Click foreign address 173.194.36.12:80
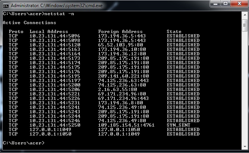249x153 pixels. coord(122,53)
